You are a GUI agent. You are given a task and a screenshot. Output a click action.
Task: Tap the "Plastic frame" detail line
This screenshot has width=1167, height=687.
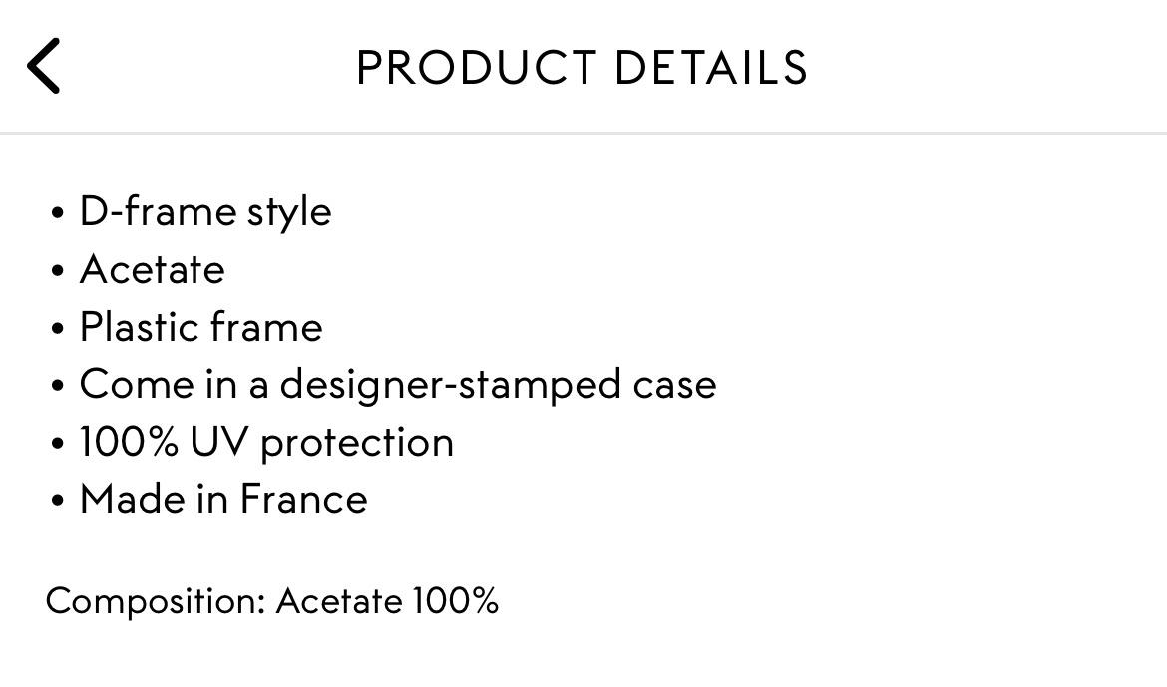coord(200,327)
